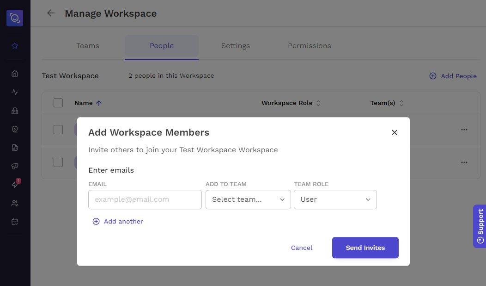
Task: Click the plus icon beside Add People
Action: coord(433,76)
